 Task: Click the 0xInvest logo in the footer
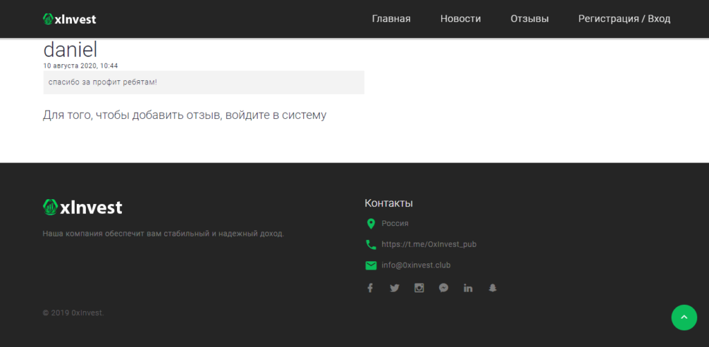tap(82, 207)
